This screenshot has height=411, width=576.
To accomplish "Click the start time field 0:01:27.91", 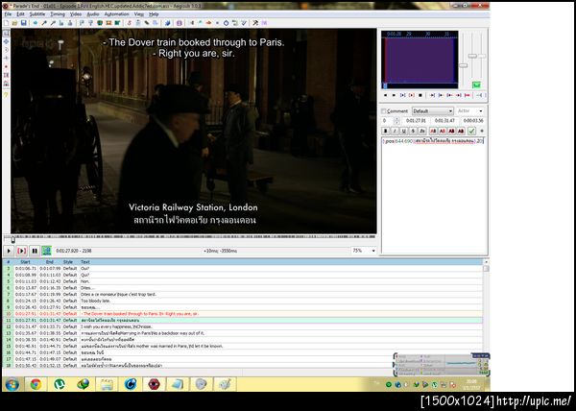I will [x=416, y=120].
